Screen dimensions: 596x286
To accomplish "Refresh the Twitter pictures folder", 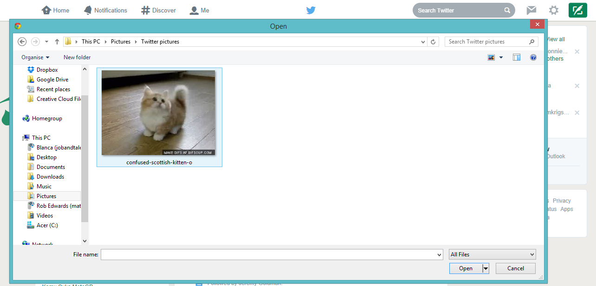I will coord(434,42).
